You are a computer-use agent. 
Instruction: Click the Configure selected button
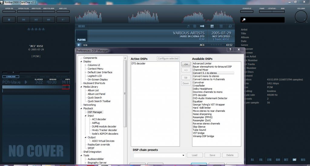tap(168, 58)
